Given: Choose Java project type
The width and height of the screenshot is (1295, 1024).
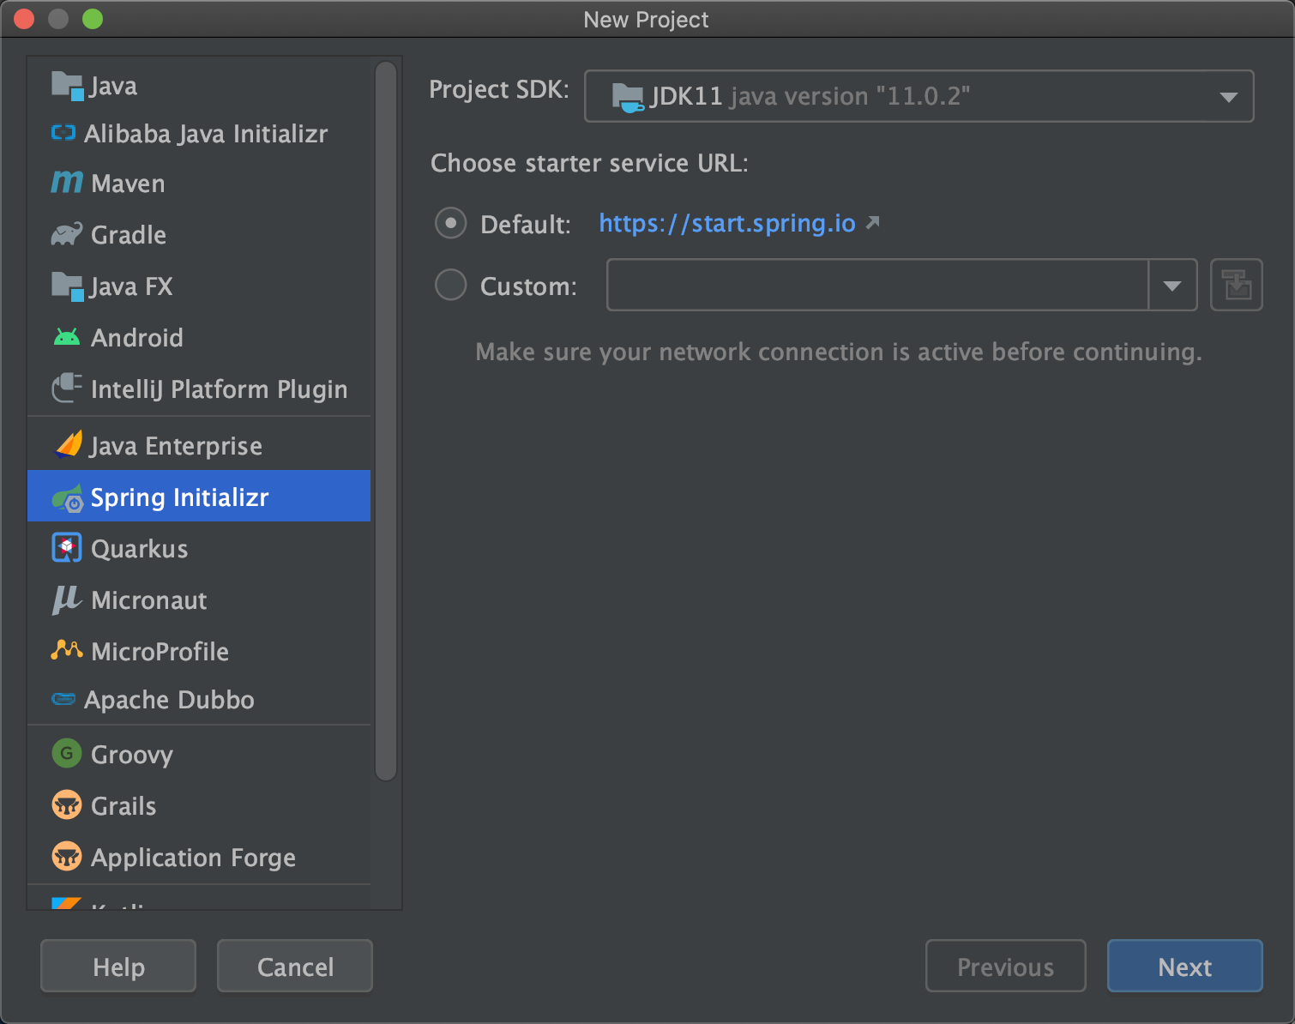Looking at the screenshot, I should tap(199, 86).
